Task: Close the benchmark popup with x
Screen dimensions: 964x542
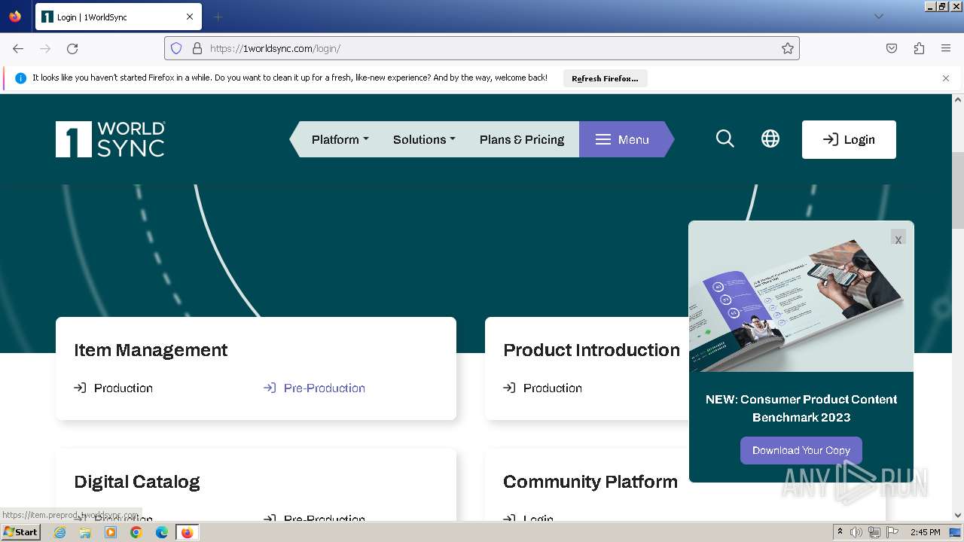Action: (898, 239)
